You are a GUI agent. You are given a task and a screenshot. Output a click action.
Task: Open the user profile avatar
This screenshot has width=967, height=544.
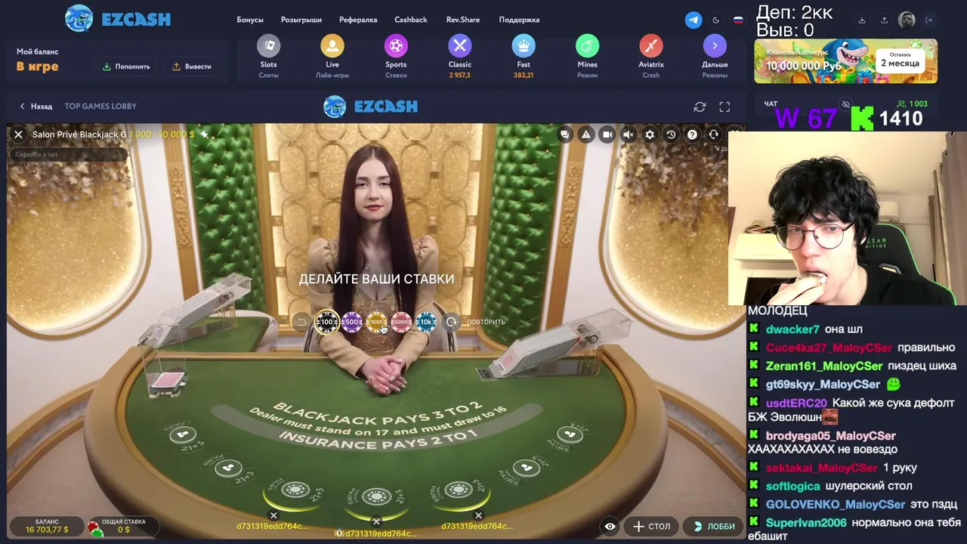coord(907,20)
